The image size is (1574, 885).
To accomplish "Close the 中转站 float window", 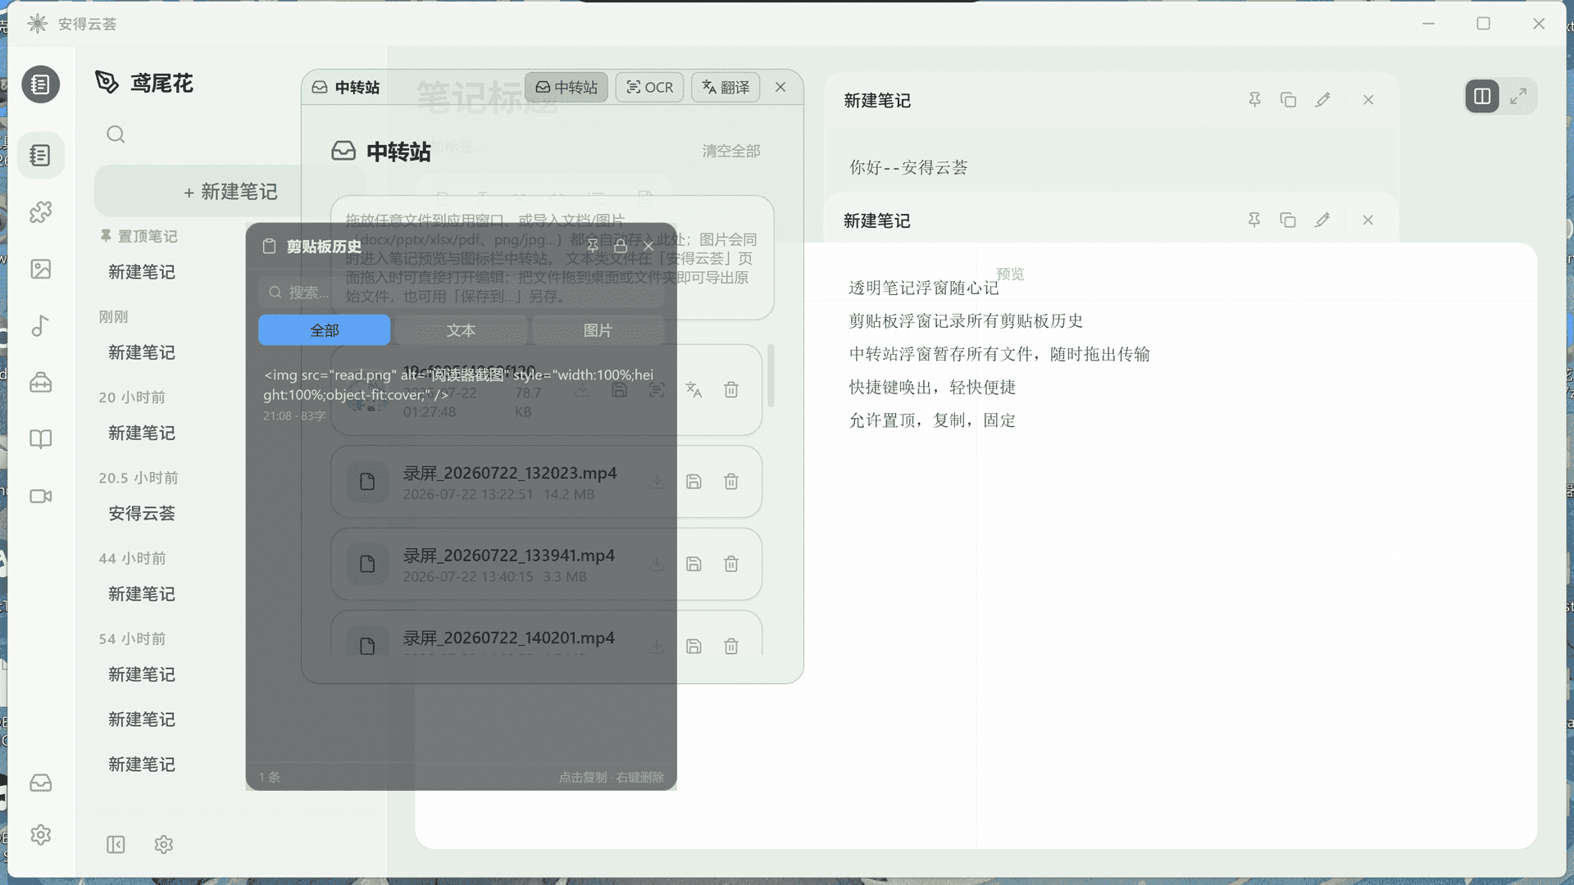I will tap(780, 87).
